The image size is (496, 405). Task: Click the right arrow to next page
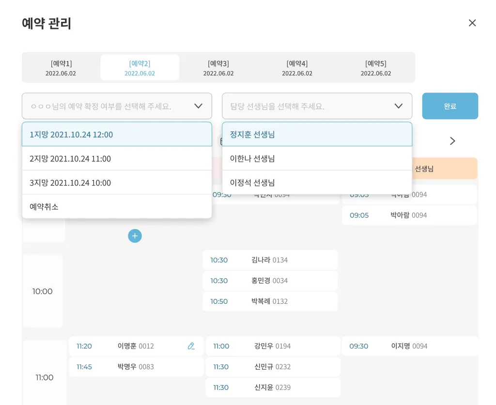coord(452,141)
